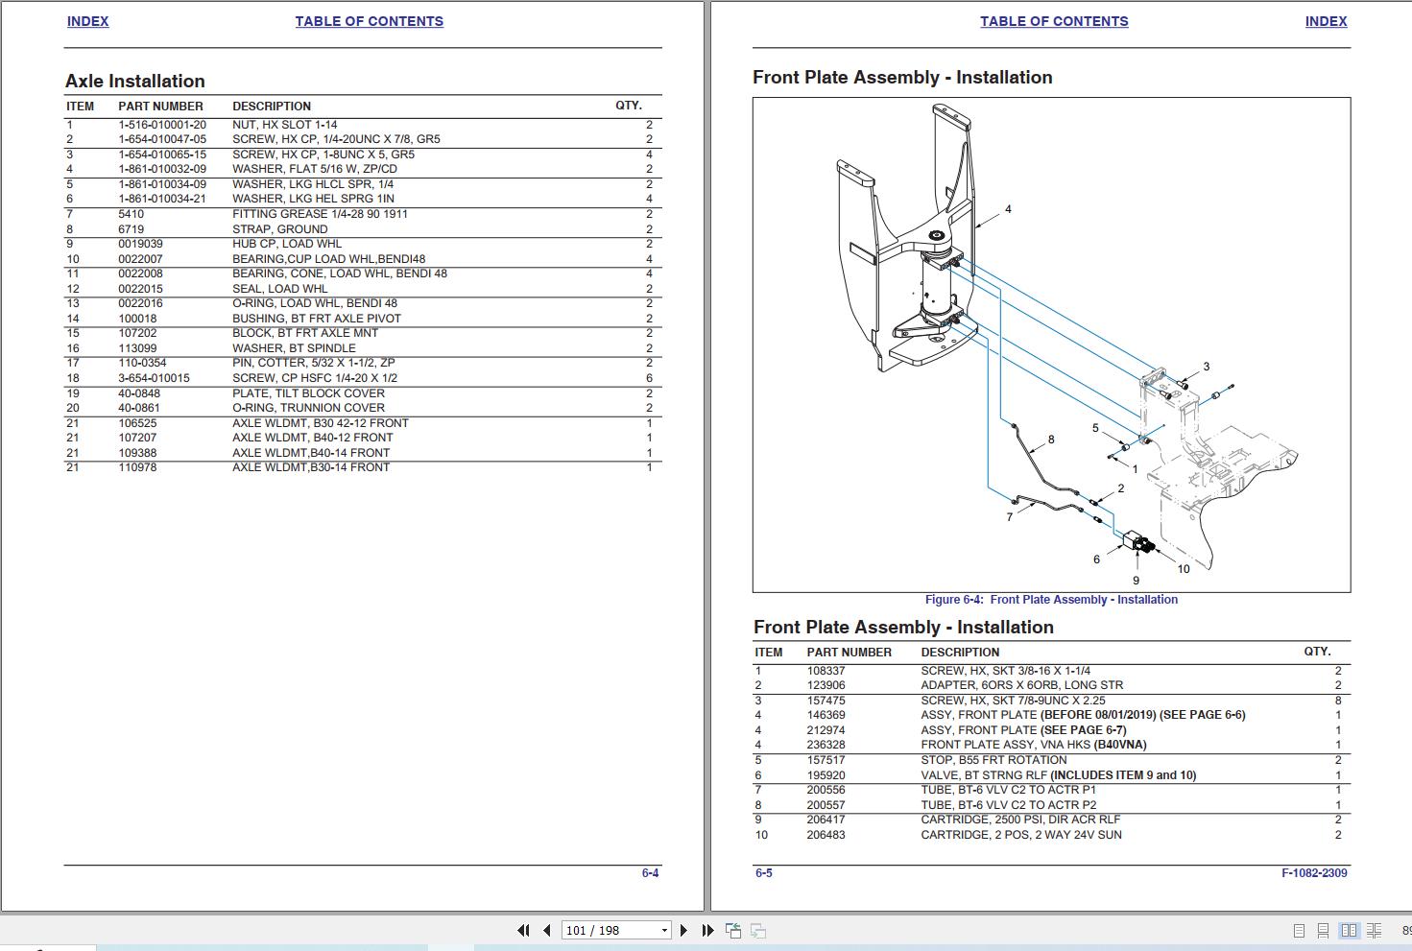Select part number 108337
This screenshot has height=951, width=1412.
[x=826, y=671]
